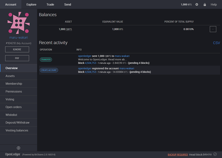Click the plus icon to add account
Screen dimensions: 222x158
tap(19, 148)
